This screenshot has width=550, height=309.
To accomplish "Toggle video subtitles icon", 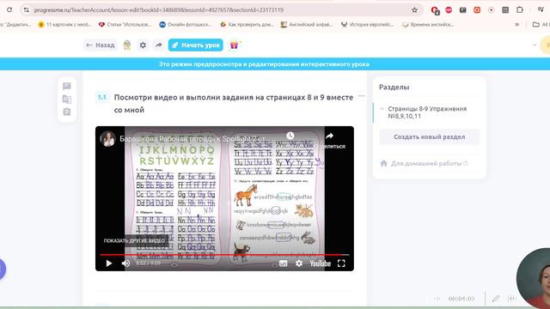I will pyautogui.click(x=284, y=264).
